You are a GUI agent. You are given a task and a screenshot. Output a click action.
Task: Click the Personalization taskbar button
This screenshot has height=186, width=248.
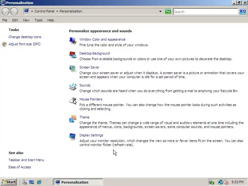tap(78, 182)
